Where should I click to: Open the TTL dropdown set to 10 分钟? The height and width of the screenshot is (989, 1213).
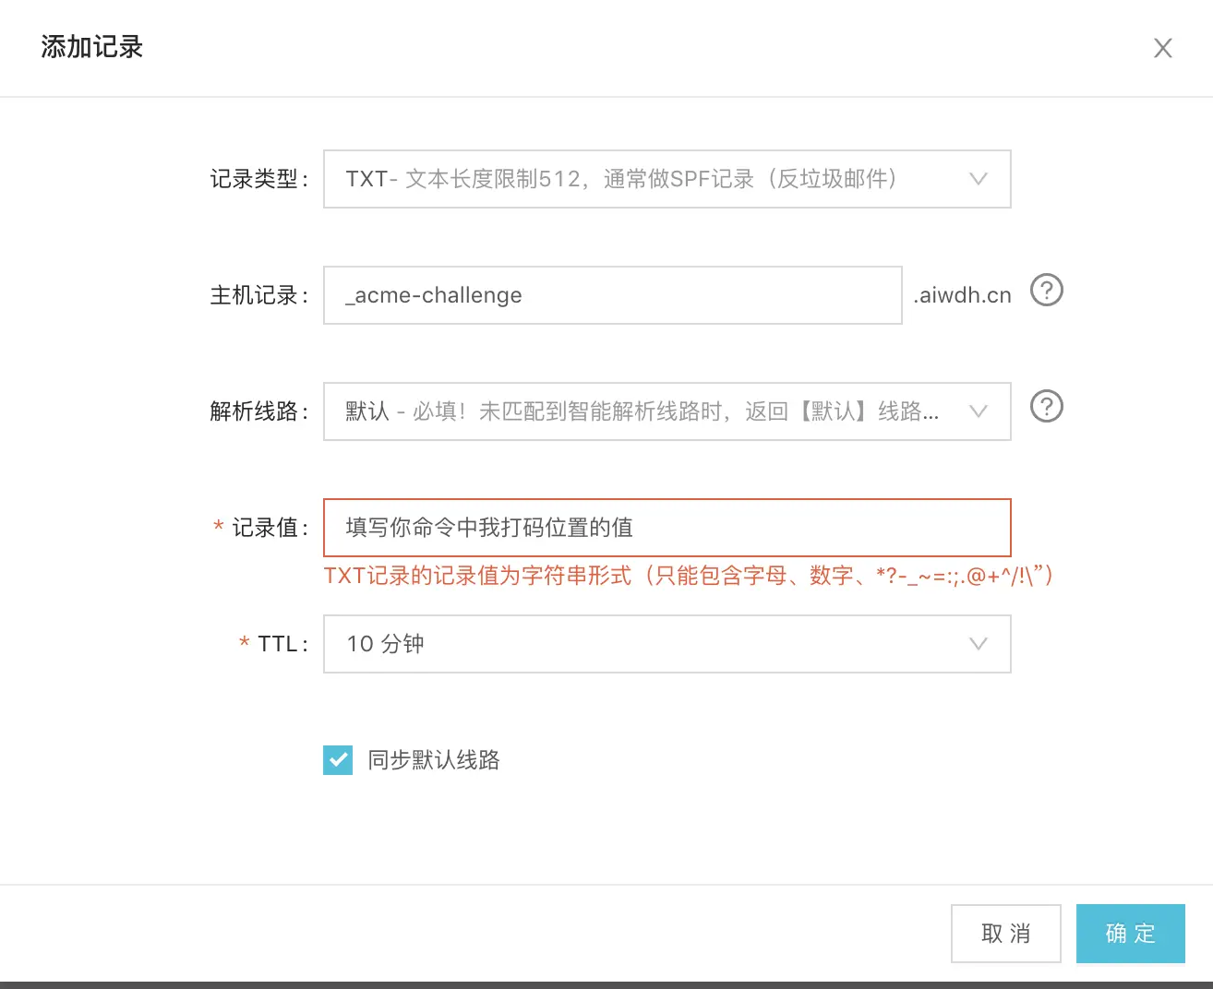tap(667, 644)
